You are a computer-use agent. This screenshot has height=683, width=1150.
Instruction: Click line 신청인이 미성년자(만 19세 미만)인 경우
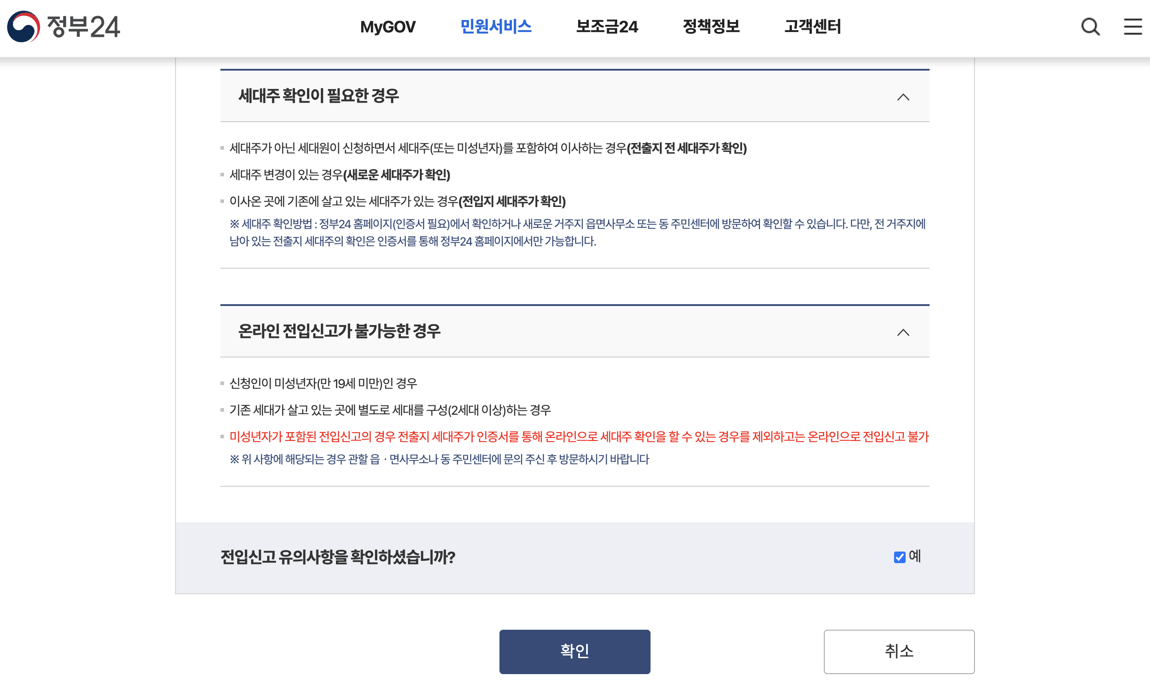[323, 383]
